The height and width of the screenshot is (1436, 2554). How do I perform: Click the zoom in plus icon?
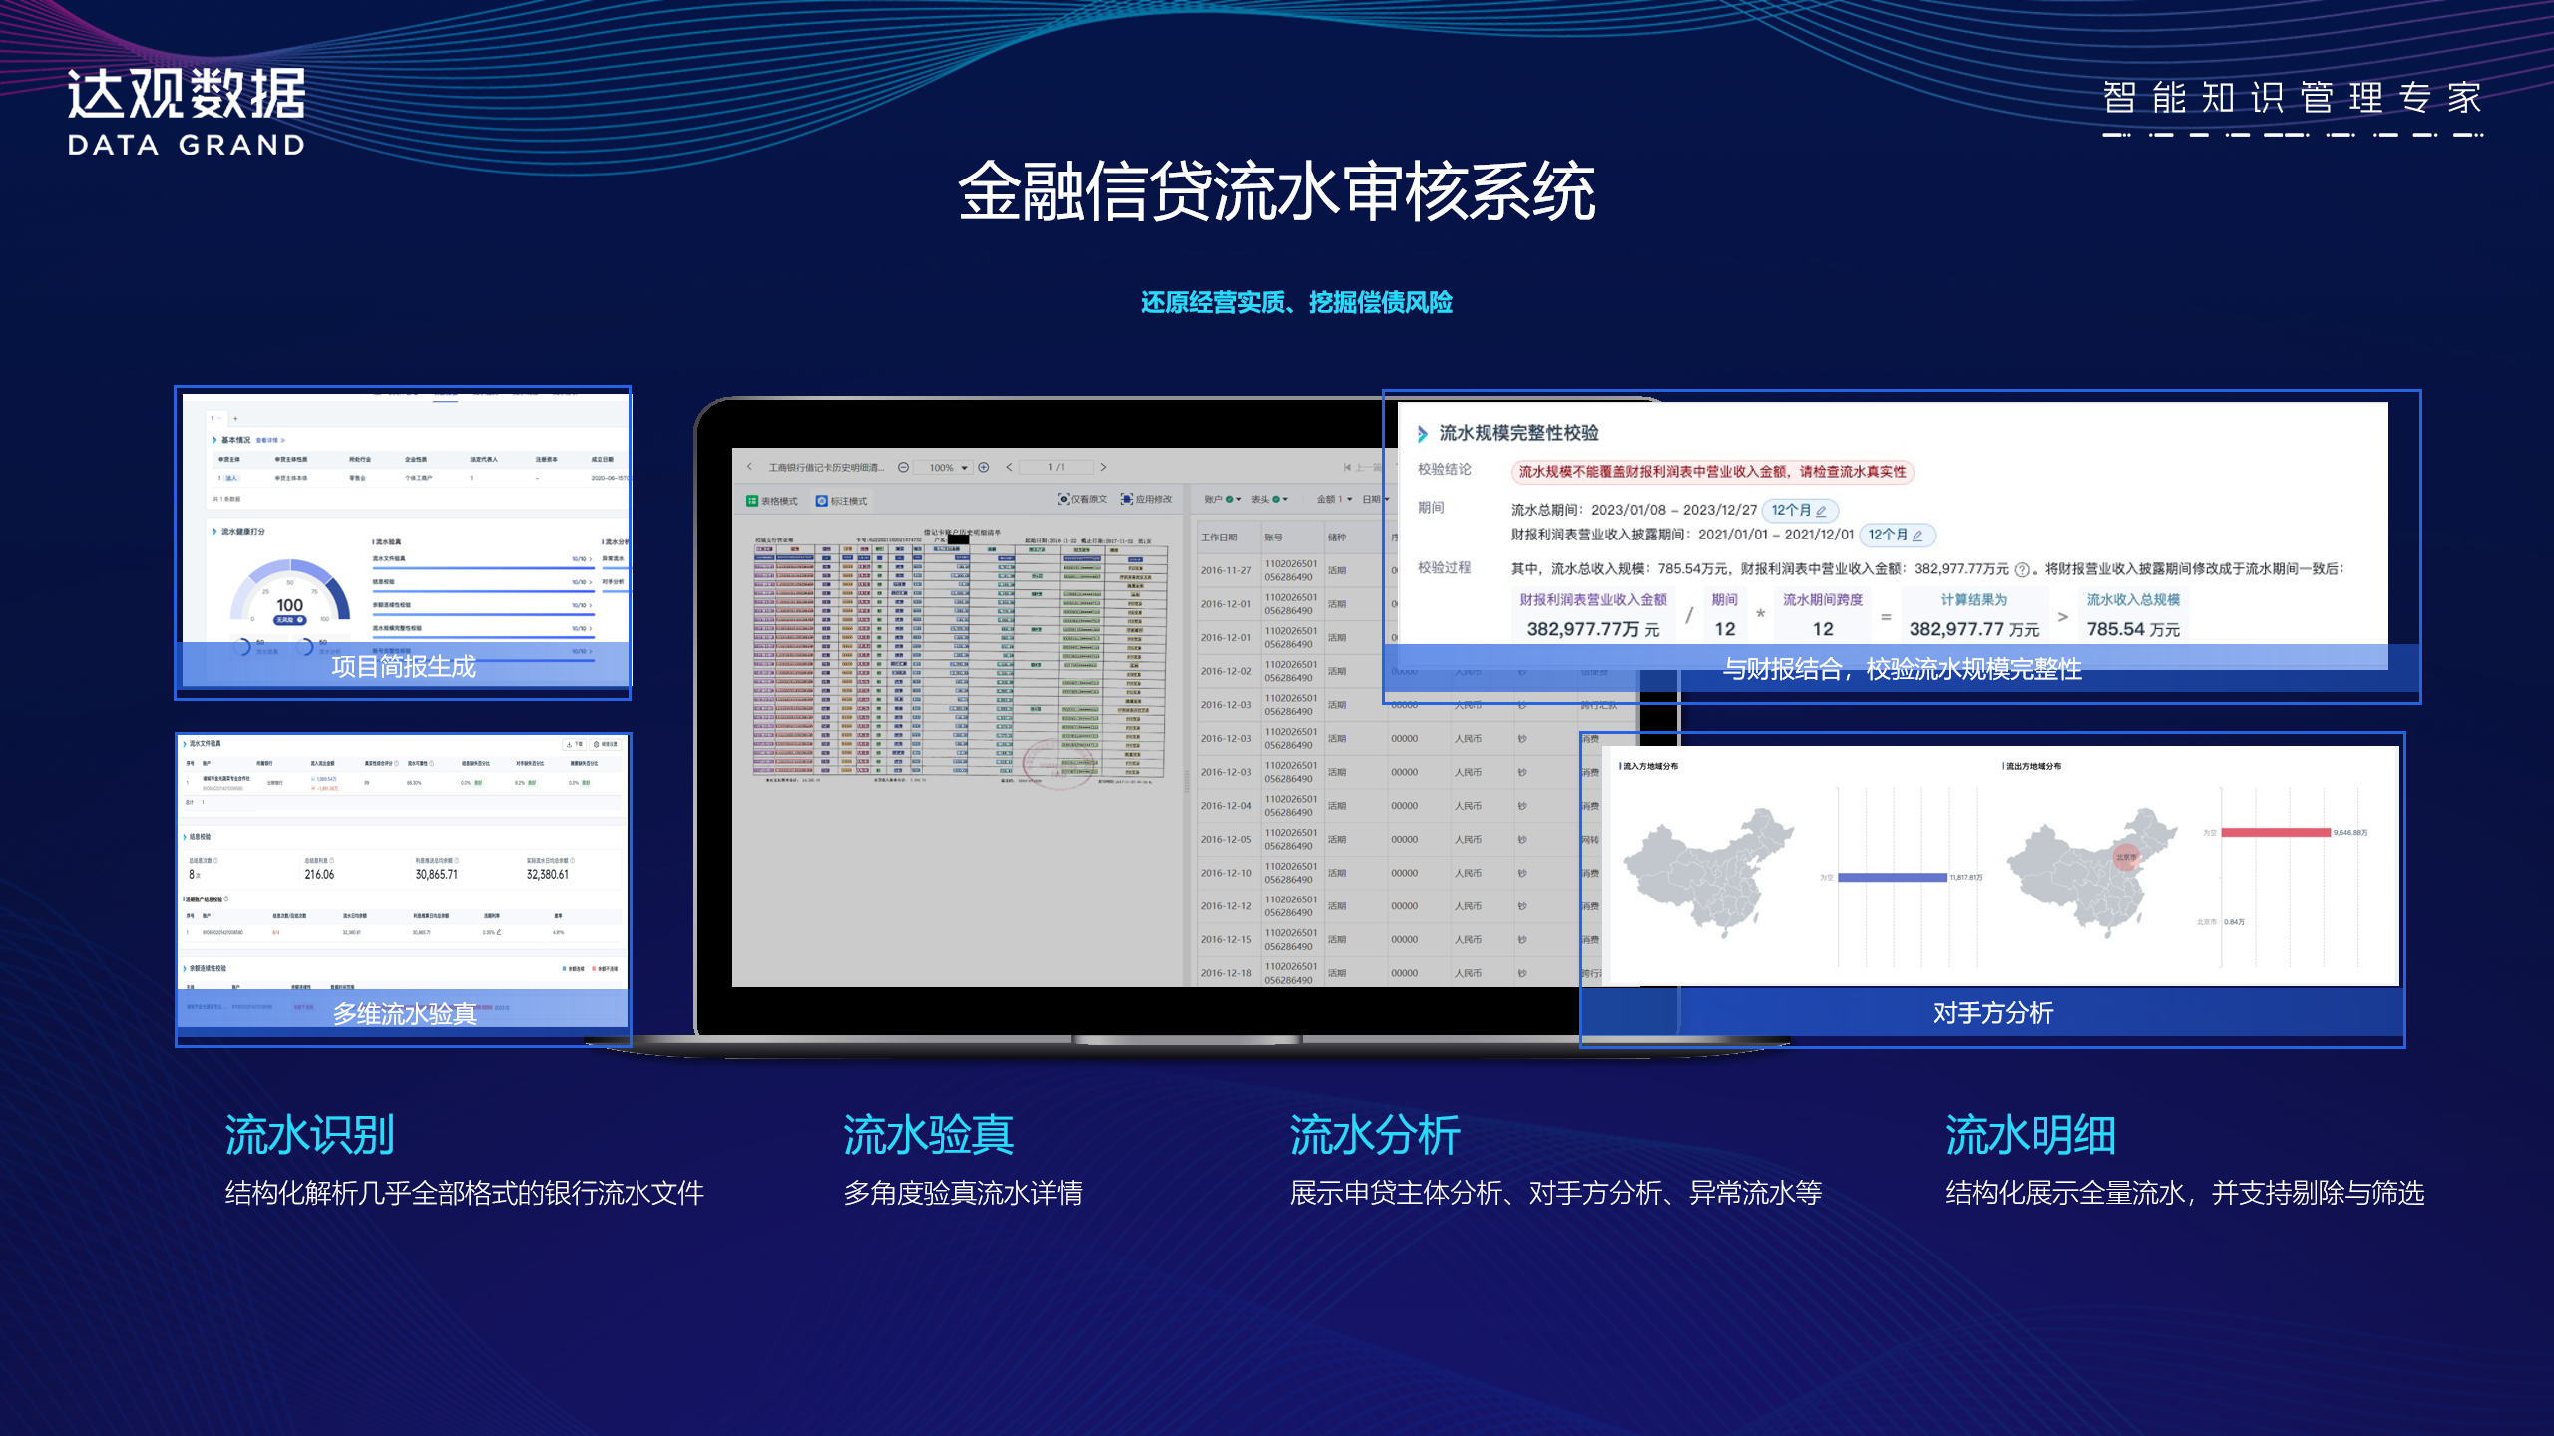coord(984,467)
